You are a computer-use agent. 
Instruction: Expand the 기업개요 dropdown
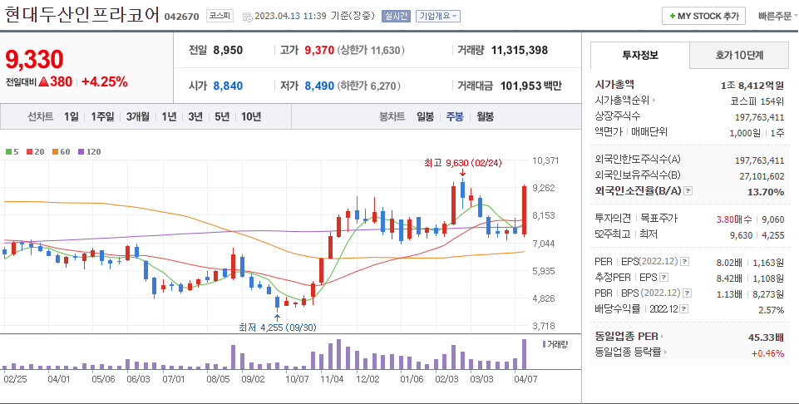(437, 16)
